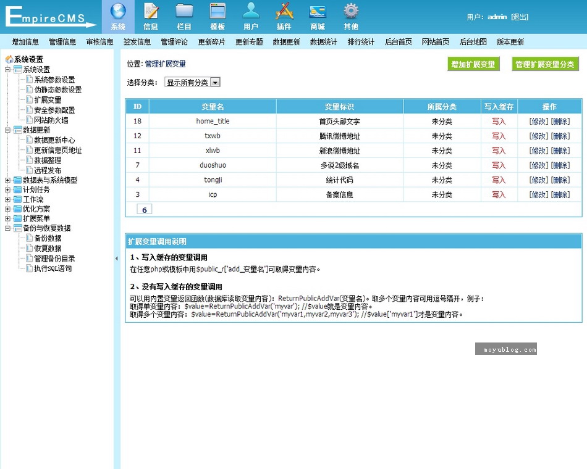Open the 栏目 folder icon section

tap(184, 17)
